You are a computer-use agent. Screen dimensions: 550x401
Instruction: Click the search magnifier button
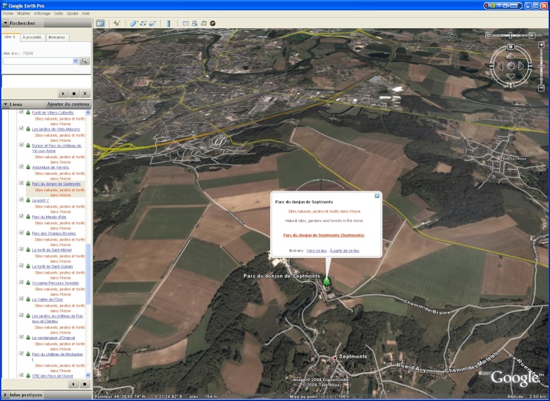click(x=85, y=61)
